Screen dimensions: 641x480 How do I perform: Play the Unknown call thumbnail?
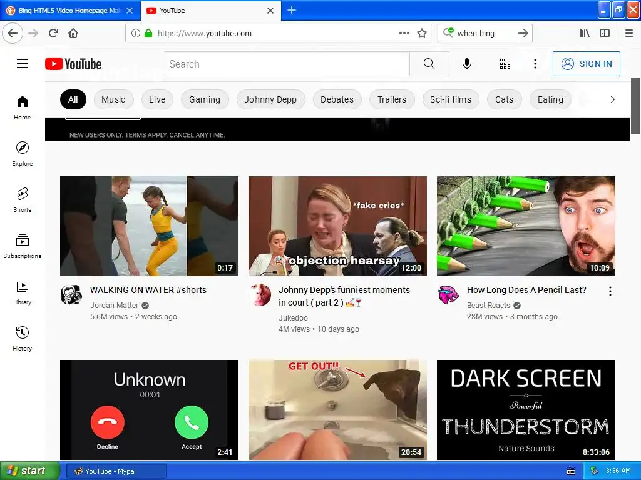(x=149, y=410)
